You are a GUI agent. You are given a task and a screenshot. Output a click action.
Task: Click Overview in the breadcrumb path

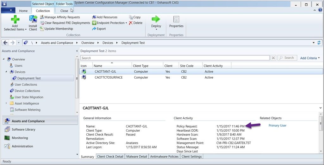[88, 43]
